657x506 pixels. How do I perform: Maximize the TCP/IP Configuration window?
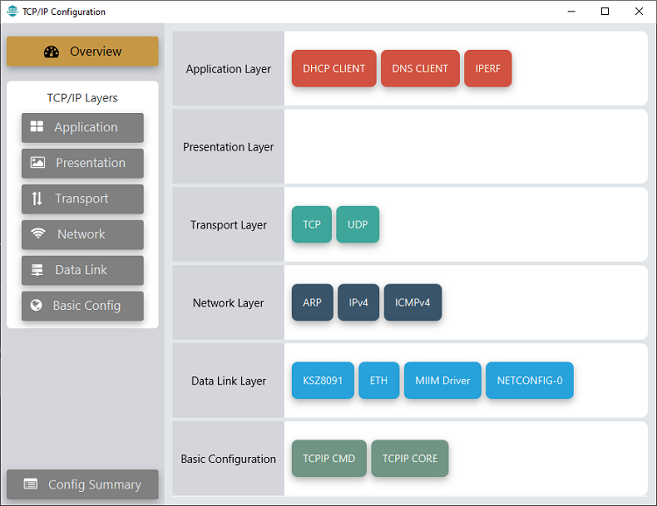(604, 11)
